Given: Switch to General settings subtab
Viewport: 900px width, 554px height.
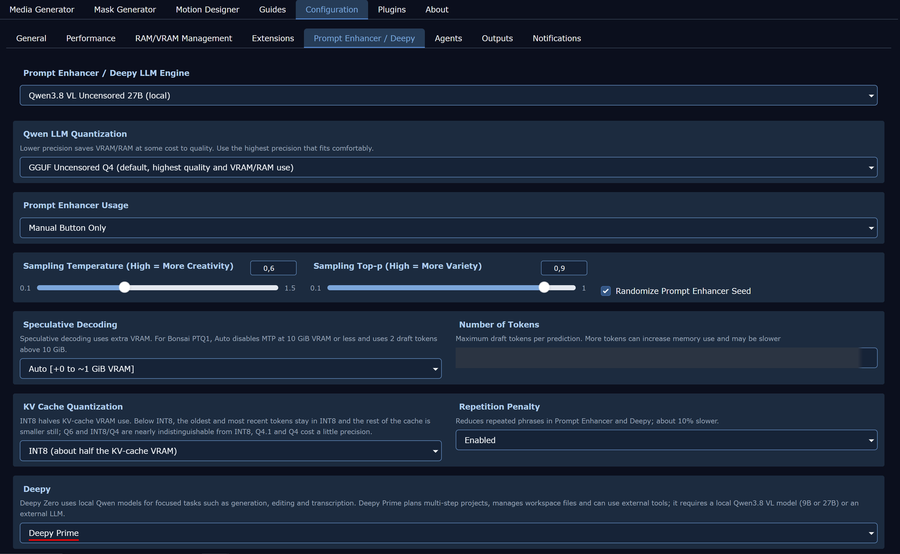Looking at the screenshot, I should click(x=31, y=38).
